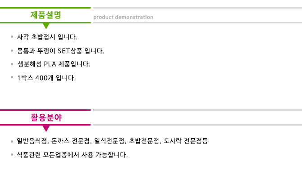Select the line '사각 초밥접시 입니다.'
The height and width of the screenshot is (180, 302).
[x=47, y=37]
